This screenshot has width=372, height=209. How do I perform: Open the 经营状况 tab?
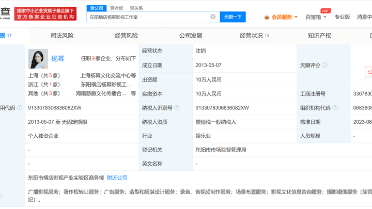(254, 36)
